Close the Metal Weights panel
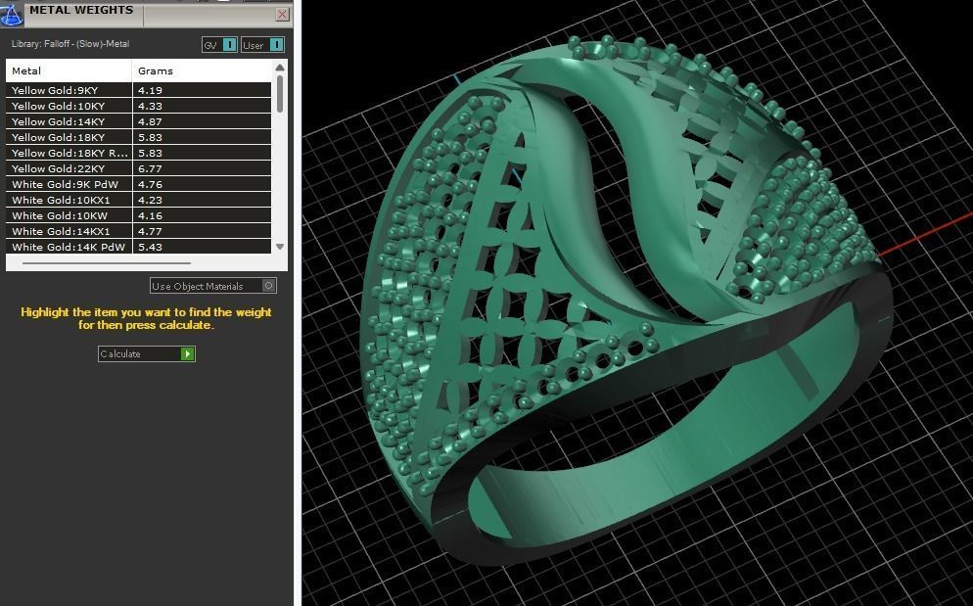Image resolution: width=973 pixels, height=606 pixels. click(282, 14)
